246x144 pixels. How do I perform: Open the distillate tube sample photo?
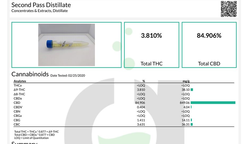(67, 45)
